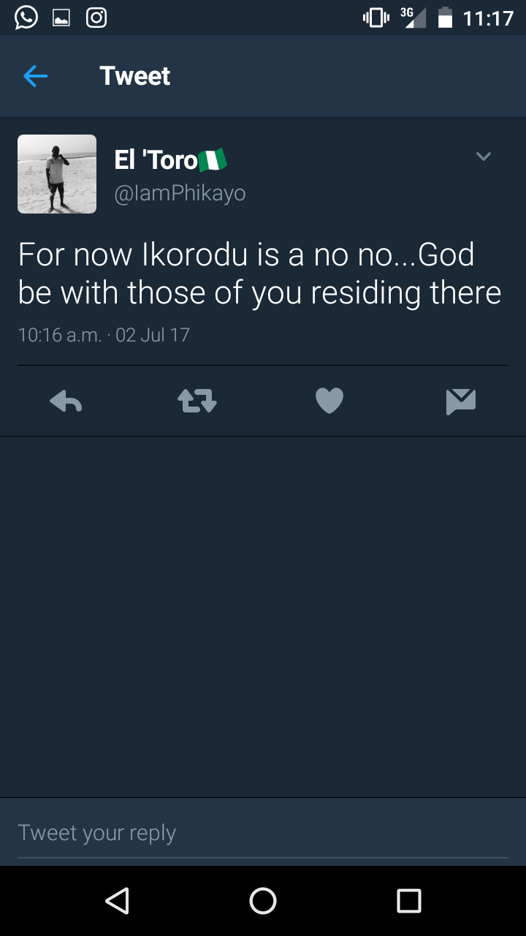Type in the Tweet your reply field
This screenshot has height=936, width=526.
pyautogui.click(x=263, y=833)
